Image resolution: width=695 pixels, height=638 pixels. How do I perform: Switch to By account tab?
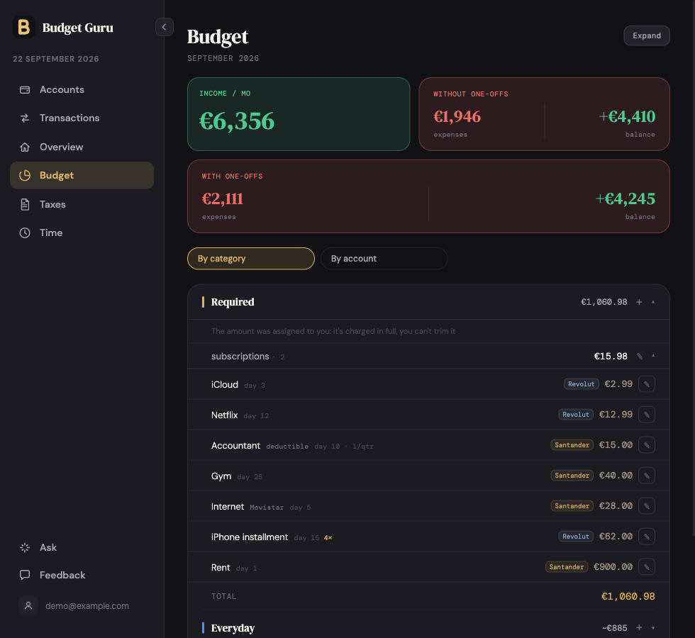pos(384,259)
